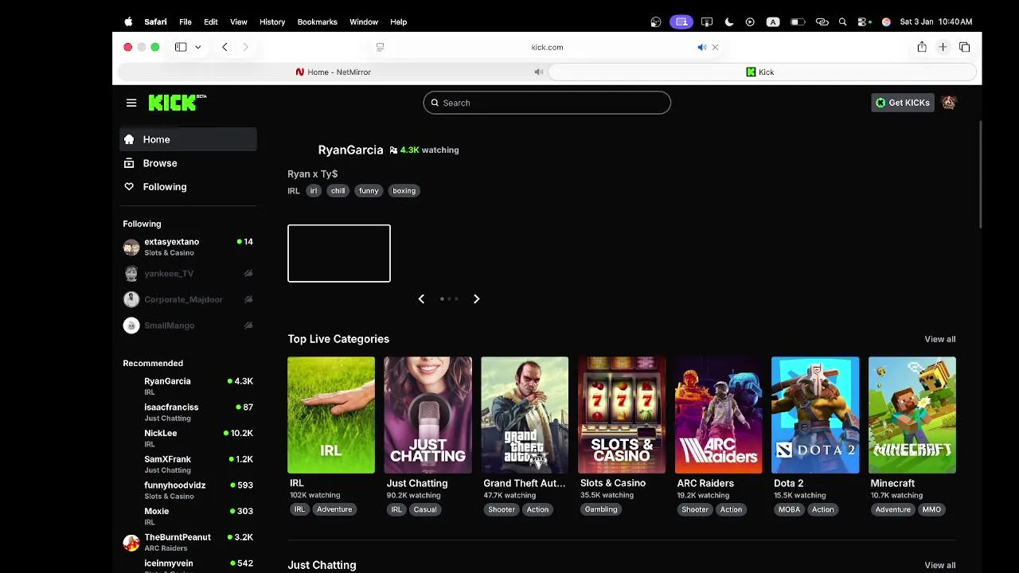Open SmallMango channel avatar
The height and width of the screenshot is (573, 1019).
click(131, 325)
